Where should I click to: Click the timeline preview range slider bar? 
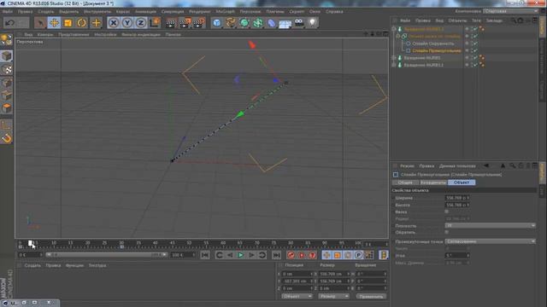click(x=107, y=255)
